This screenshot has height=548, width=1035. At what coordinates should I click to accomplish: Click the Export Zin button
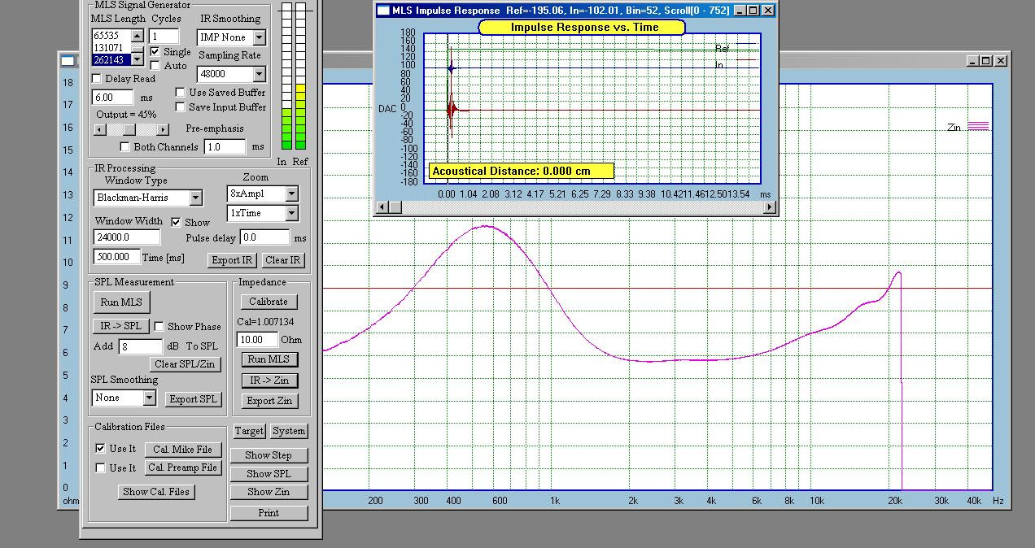269,401
